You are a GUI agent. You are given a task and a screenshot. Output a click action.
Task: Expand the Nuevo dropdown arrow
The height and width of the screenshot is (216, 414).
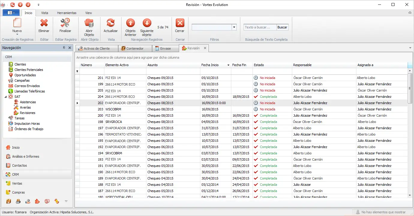(x=17, y=34)
